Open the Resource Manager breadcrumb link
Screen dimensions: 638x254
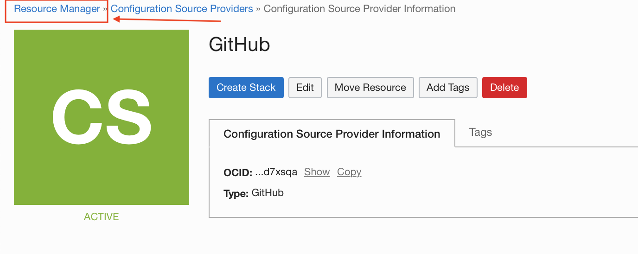(57, 9)
